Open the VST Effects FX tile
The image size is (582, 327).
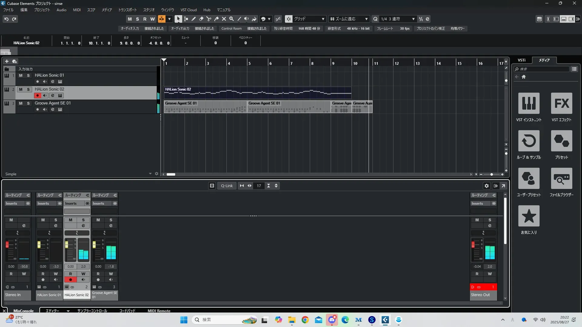pyautogui.click(x=561, y=104)
